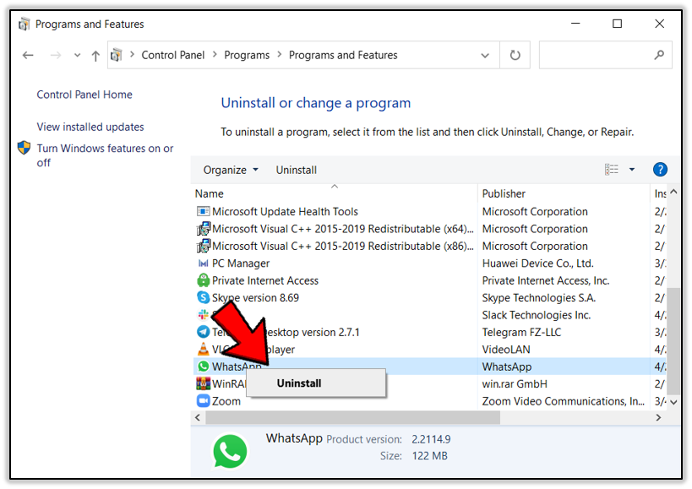This screenshot has height=489, width=692.
Task: Click Zoom Video Communications publisher cell
Action: coord(563,401)
